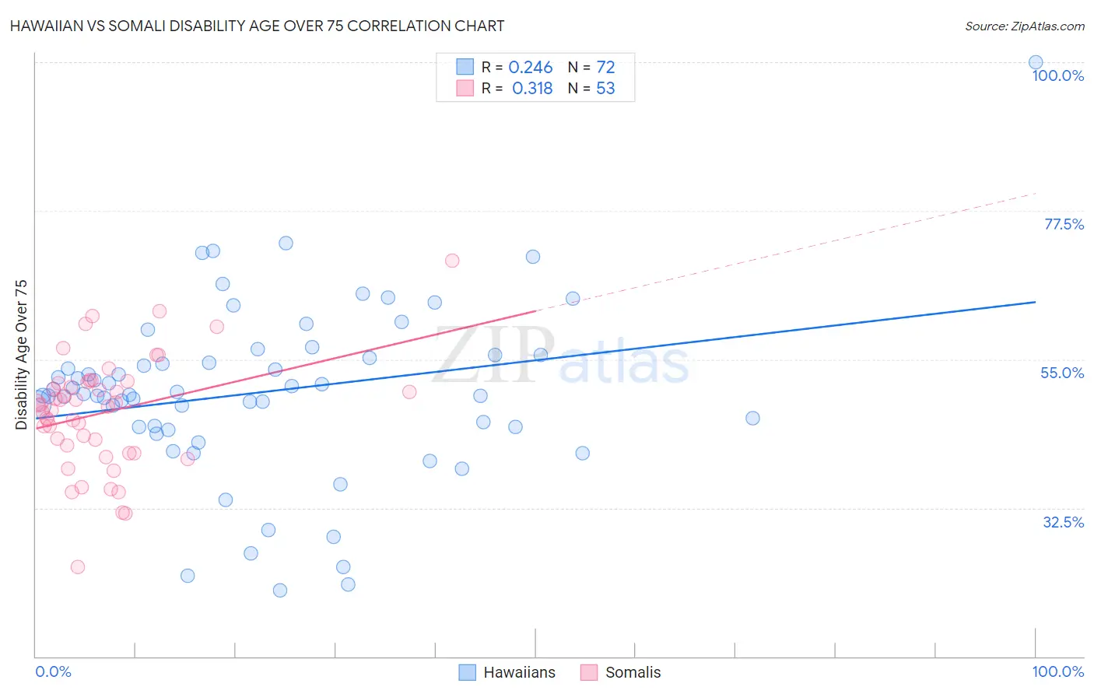Click the 77.5% y-axis label
The width and height of the screenshot is (1094, 694).
(1064, 224)
